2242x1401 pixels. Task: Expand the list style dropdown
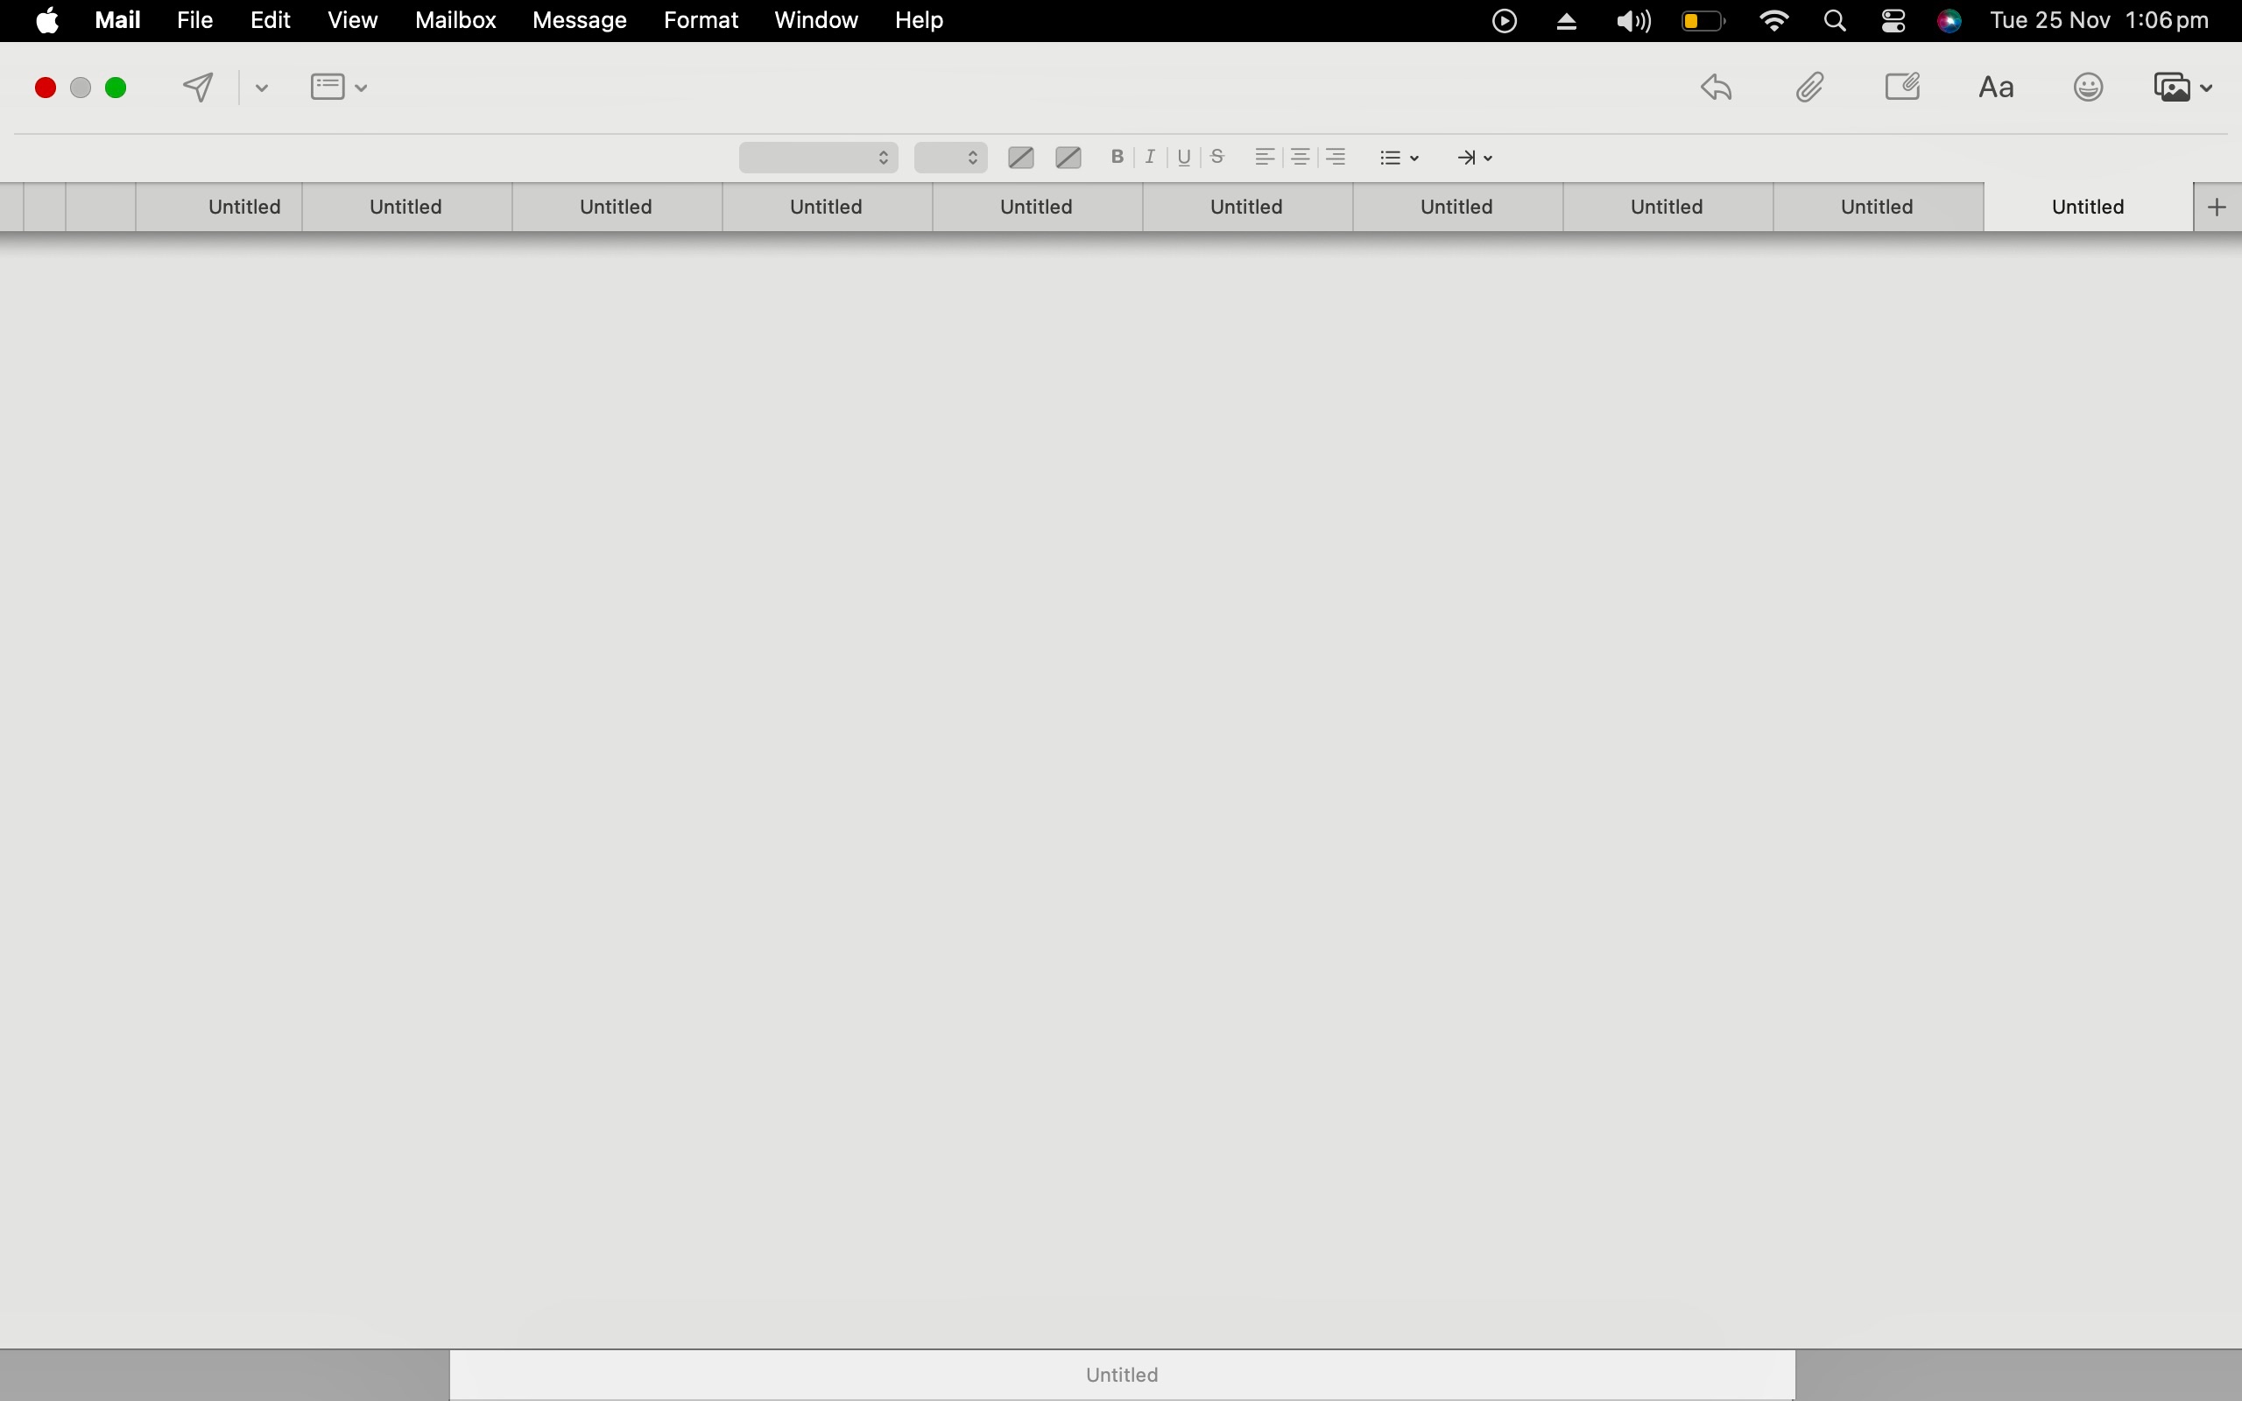point(1399,158)
